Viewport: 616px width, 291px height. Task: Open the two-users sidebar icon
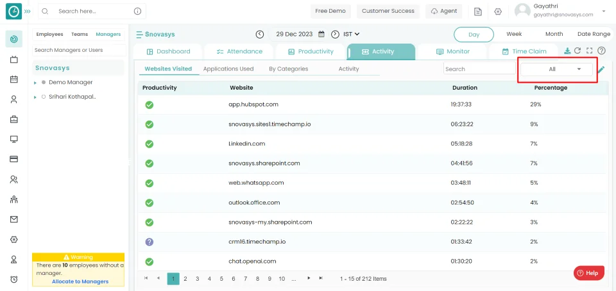13,179
